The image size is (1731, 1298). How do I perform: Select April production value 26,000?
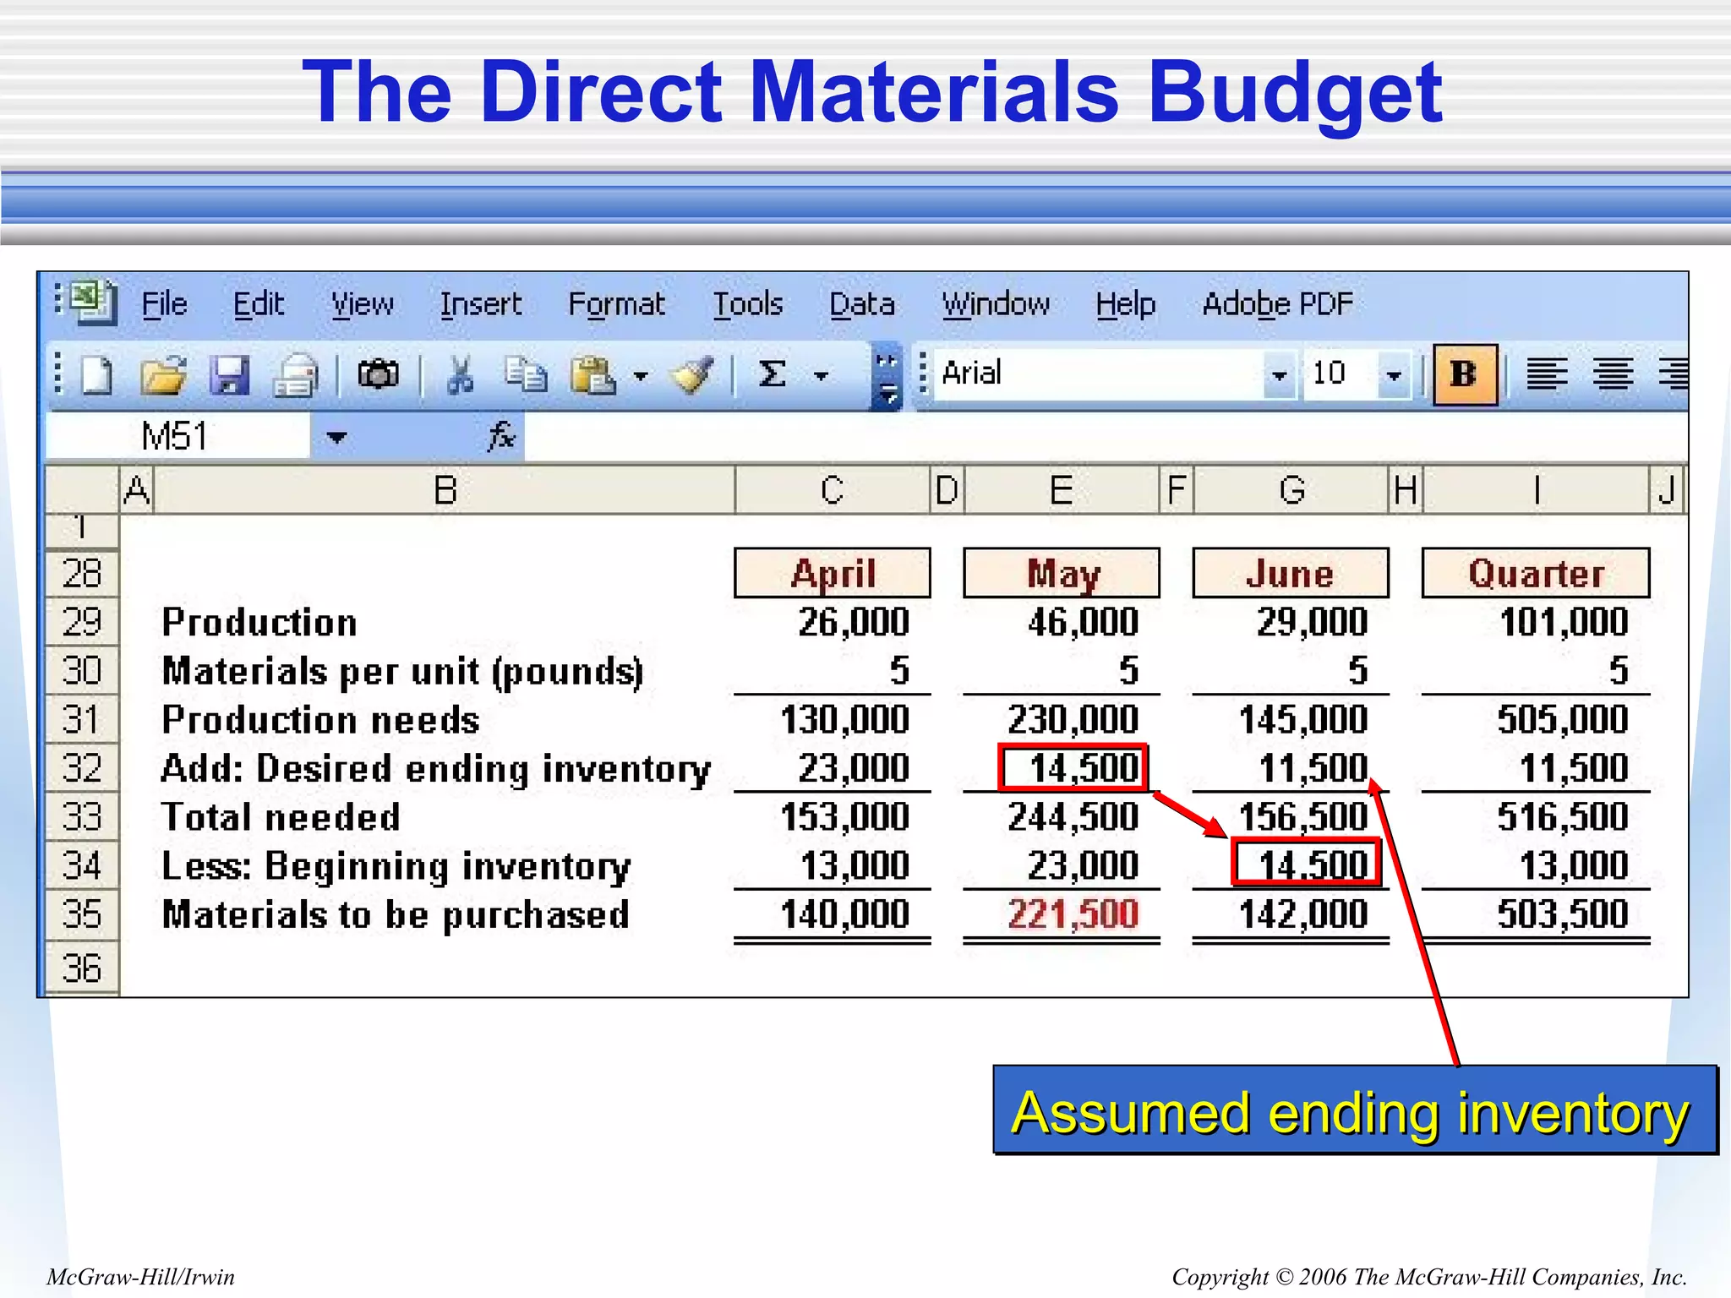854,622
